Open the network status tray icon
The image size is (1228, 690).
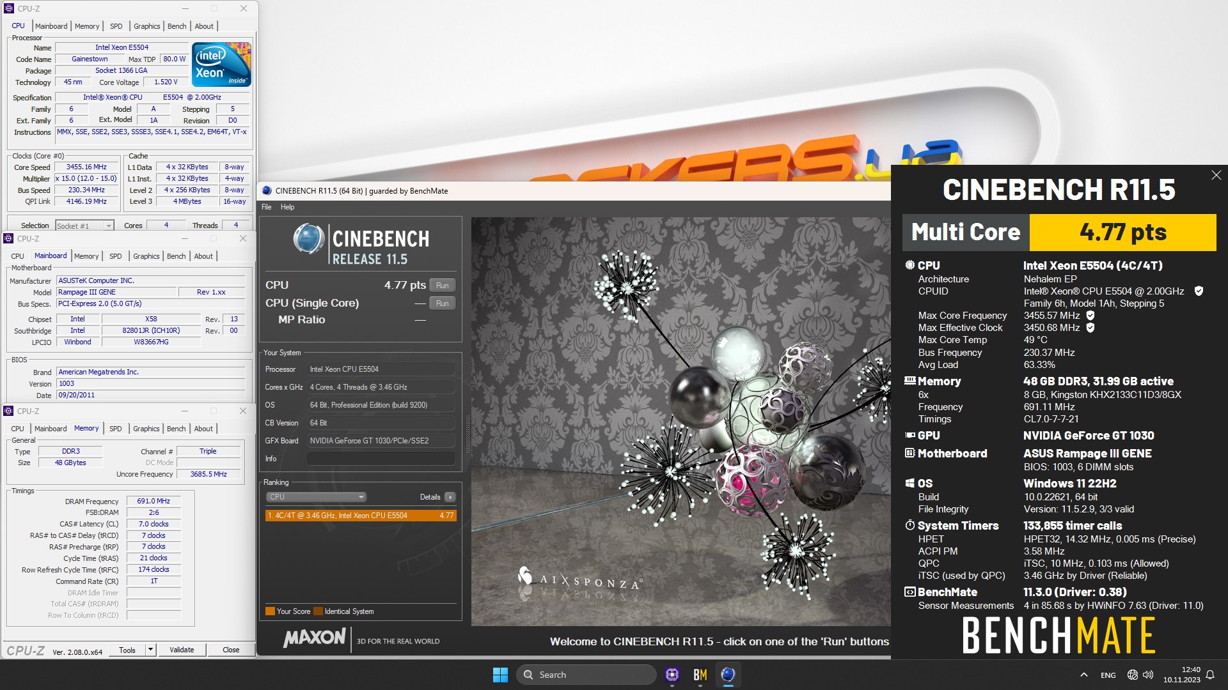1133,675
